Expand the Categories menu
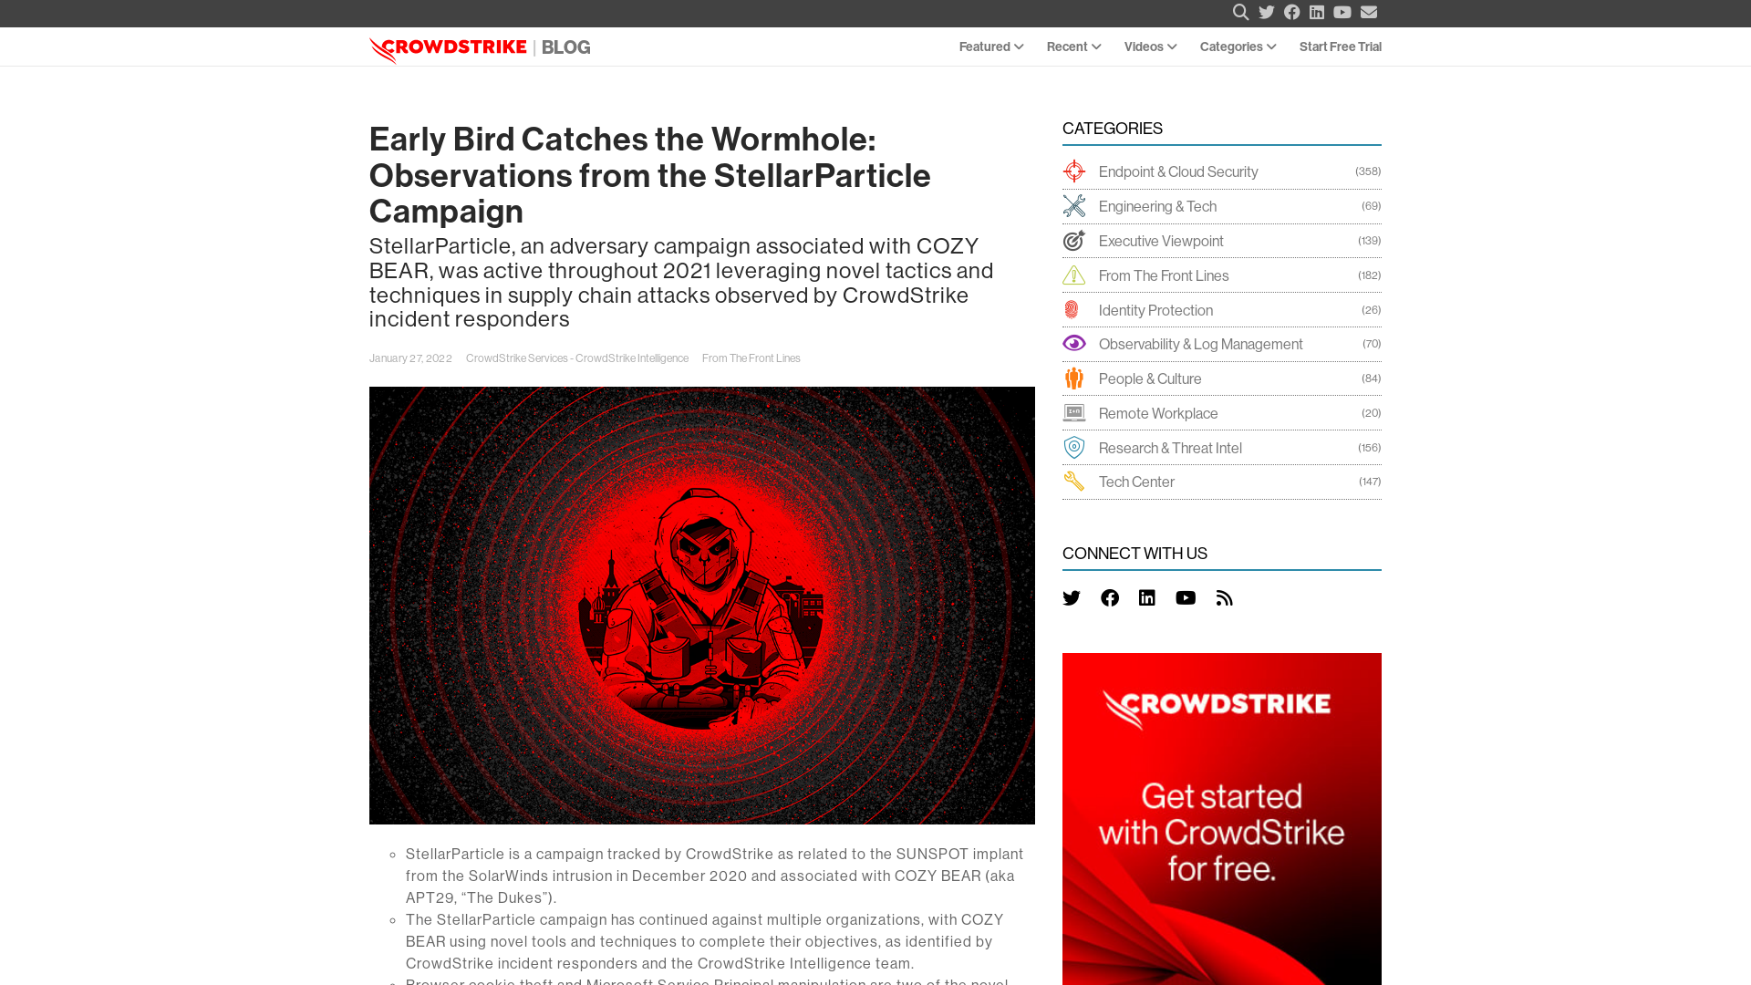The height and width of the screenshot is (985, 1751). [1238, 47]
